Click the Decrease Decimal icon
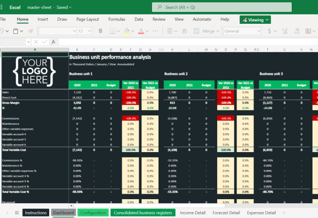The width and height of the screenshot is (318, 218). [x=297, y=31]
